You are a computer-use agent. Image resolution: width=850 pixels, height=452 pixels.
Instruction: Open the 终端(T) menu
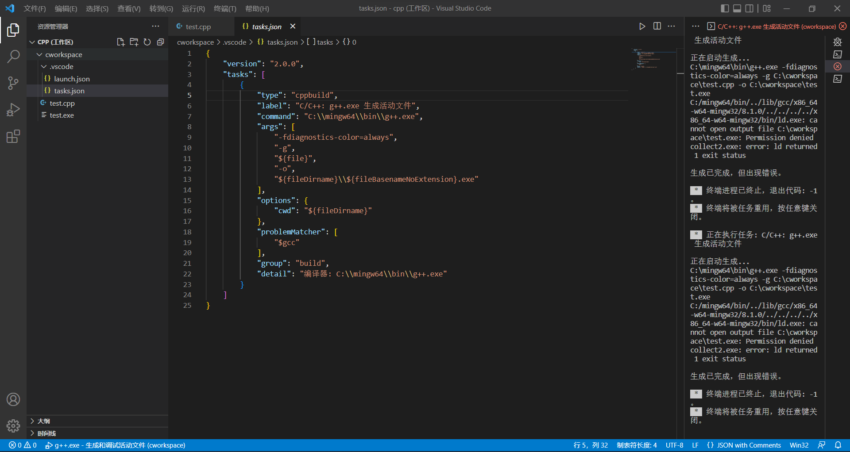click(x=225, y=8)
